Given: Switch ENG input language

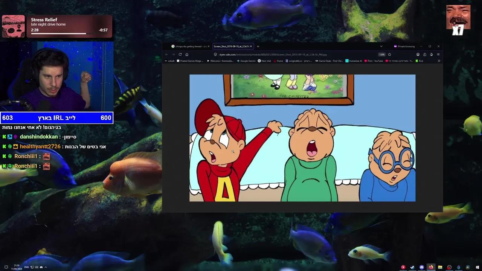Looking at the screenshot, I should [26, 267].
